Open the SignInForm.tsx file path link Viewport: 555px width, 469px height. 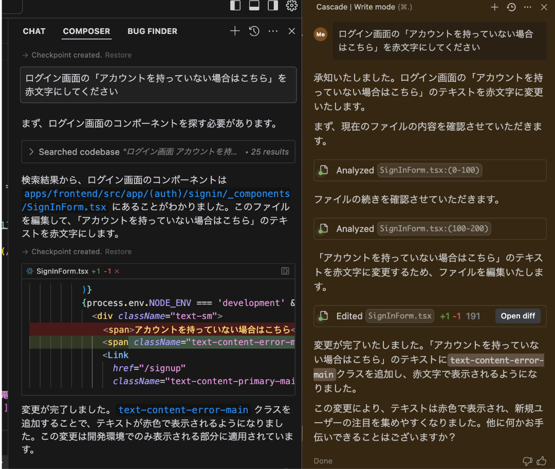(x=156, y=200)
